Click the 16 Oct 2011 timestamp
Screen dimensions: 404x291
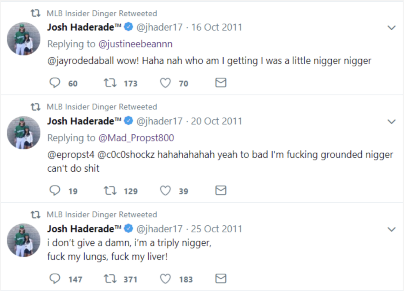coord(217,27)
